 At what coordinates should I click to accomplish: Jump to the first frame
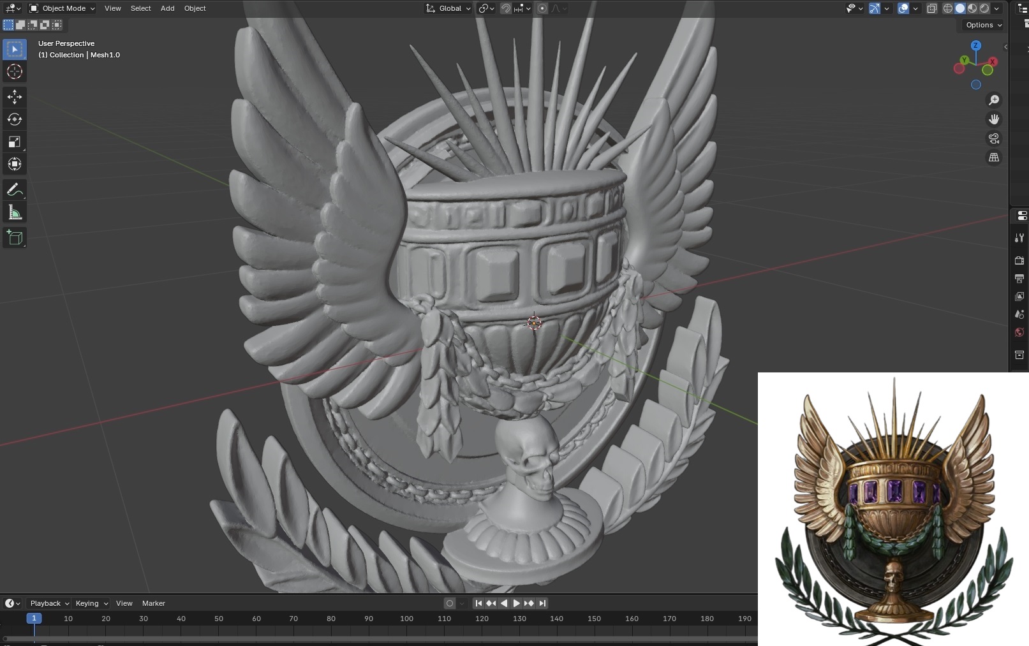478,603
